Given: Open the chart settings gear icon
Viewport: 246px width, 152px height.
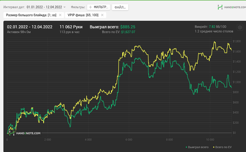Looking at the screenshot, I should click(x=240, y=28).
